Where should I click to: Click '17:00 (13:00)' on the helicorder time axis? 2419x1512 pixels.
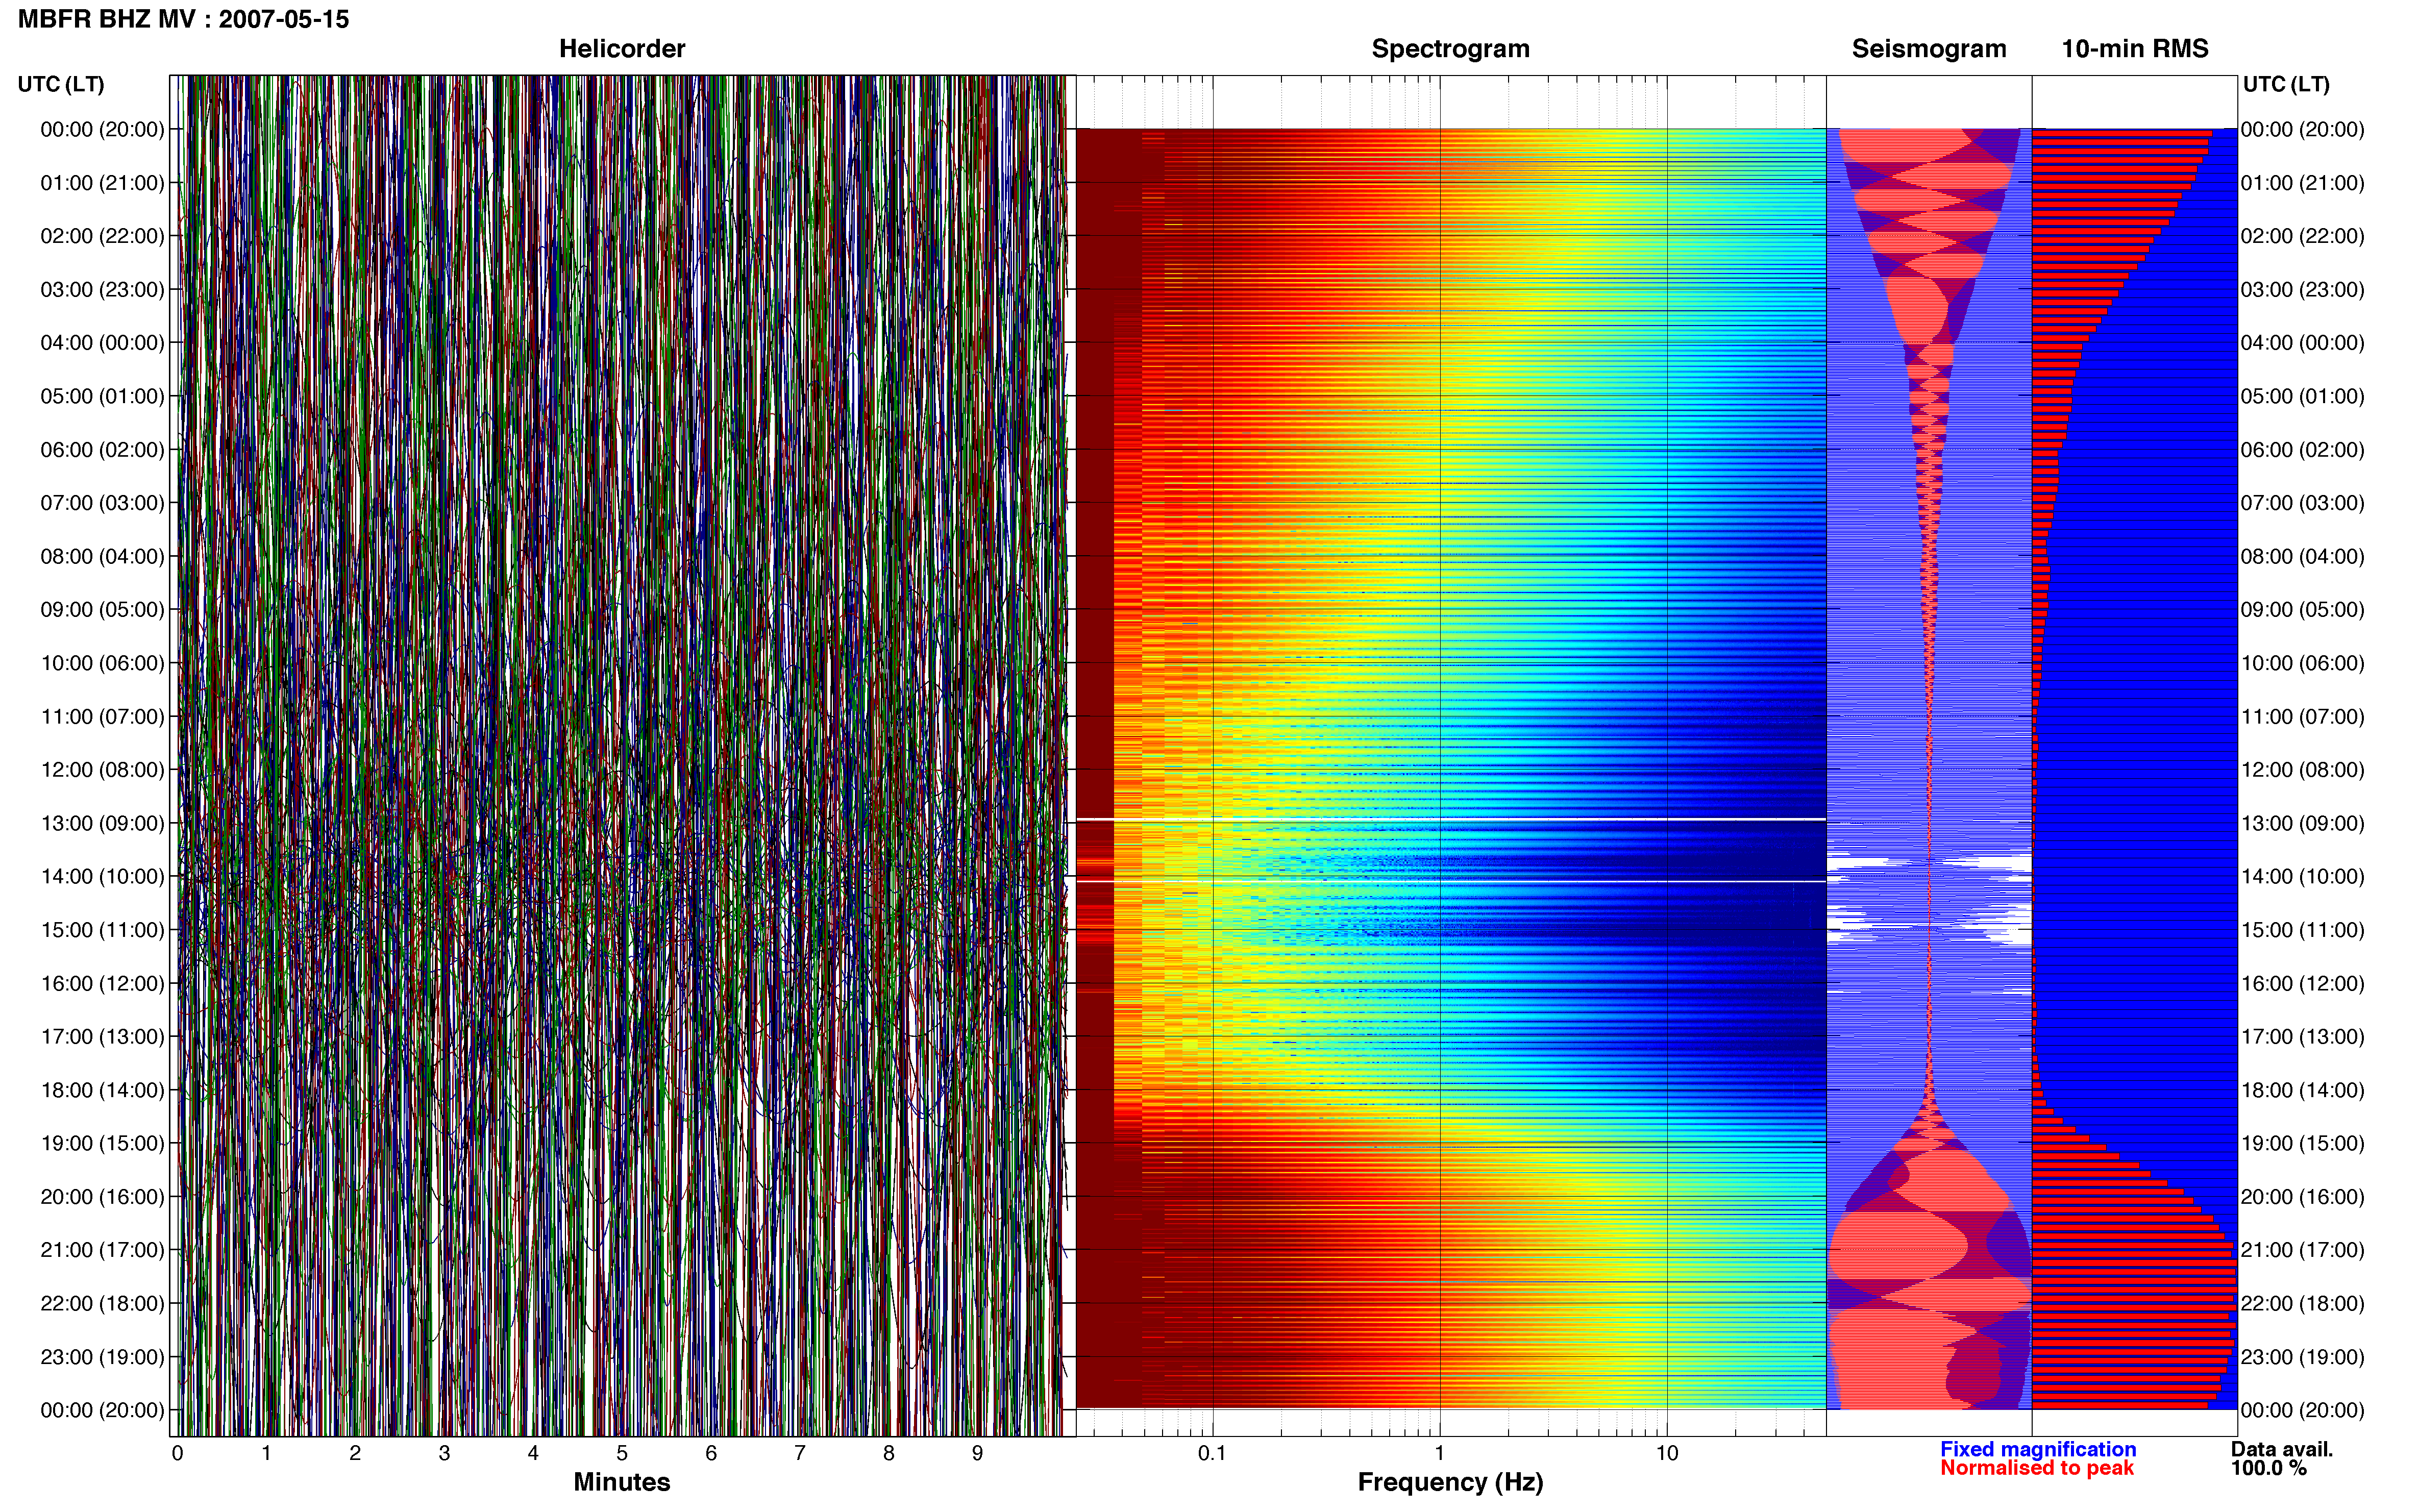tap(102, 1037)
